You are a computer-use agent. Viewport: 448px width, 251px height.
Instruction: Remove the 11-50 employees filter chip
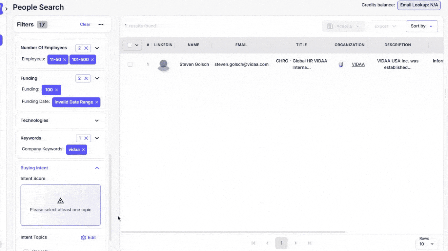point(65,60)
